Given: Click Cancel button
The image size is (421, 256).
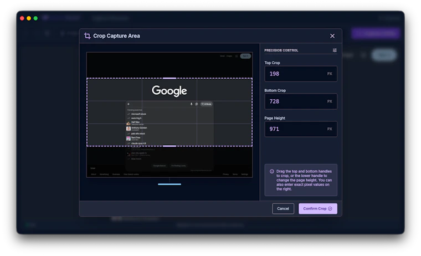Looking at the screenshot, I should pyautogui.click(x=283, y=209).
